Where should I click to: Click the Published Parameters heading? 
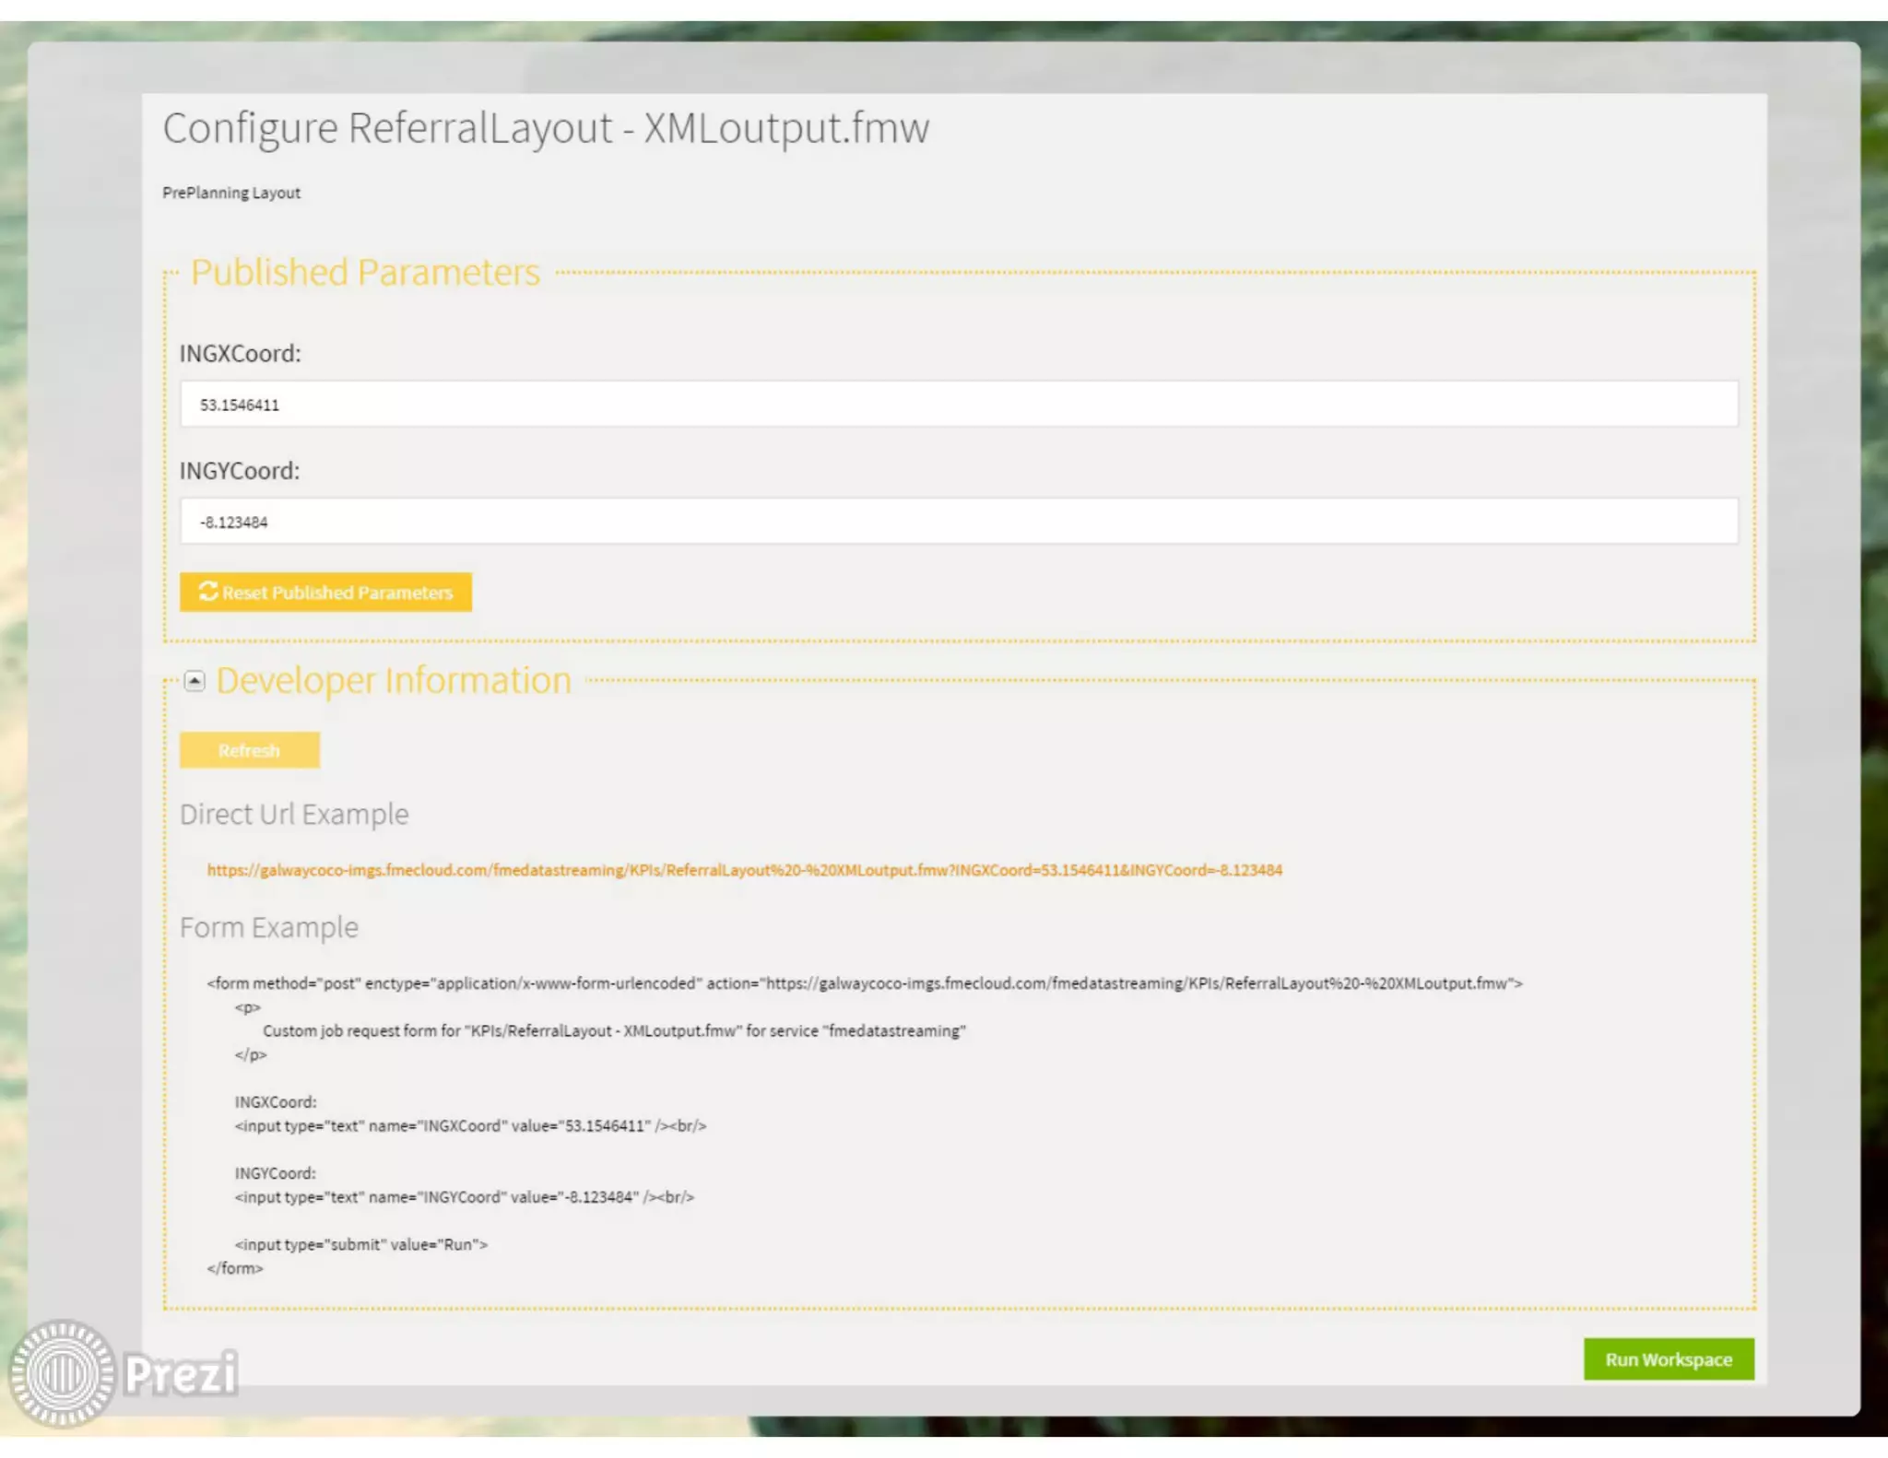365,273
